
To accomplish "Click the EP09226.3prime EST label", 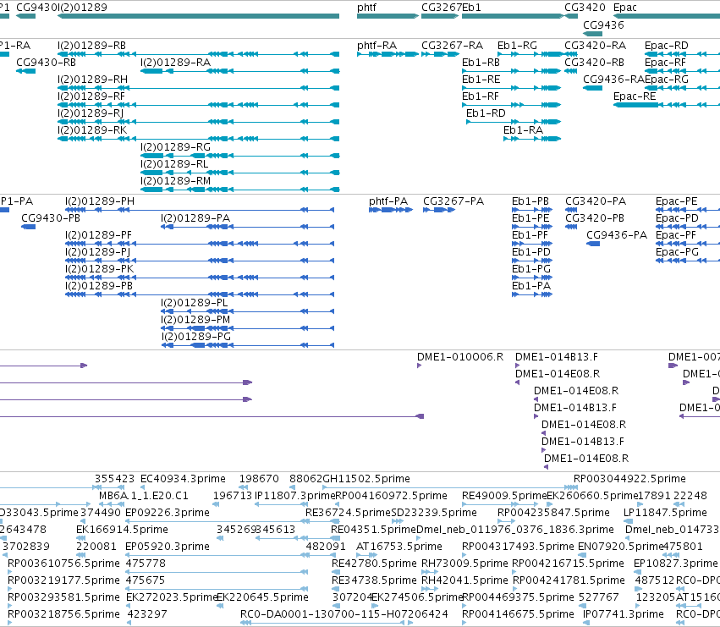I will click(x=168, y=513).
